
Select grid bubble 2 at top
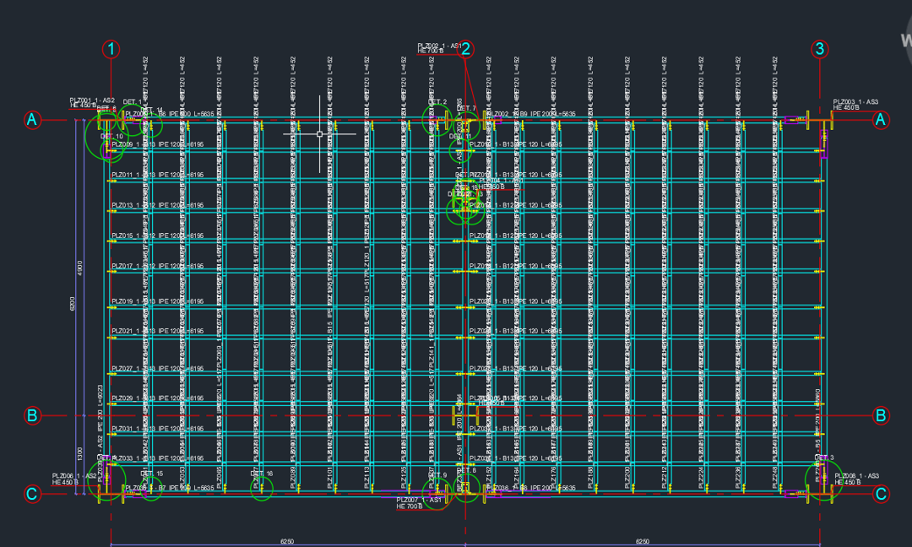[465, 50]
